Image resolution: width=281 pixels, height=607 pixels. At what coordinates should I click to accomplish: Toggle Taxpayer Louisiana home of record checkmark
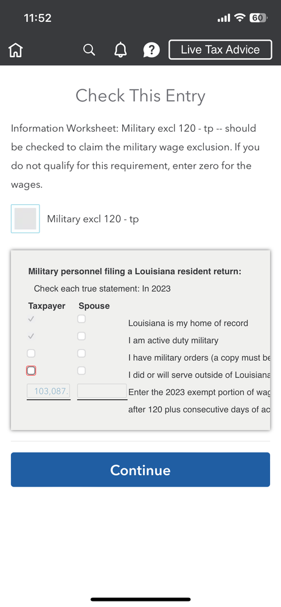31,319
